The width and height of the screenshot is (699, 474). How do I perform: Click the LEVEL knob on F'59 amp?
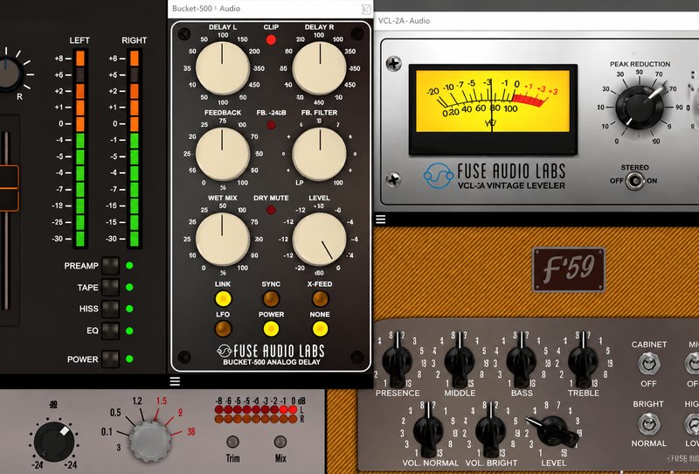click(x=555, y=430)
